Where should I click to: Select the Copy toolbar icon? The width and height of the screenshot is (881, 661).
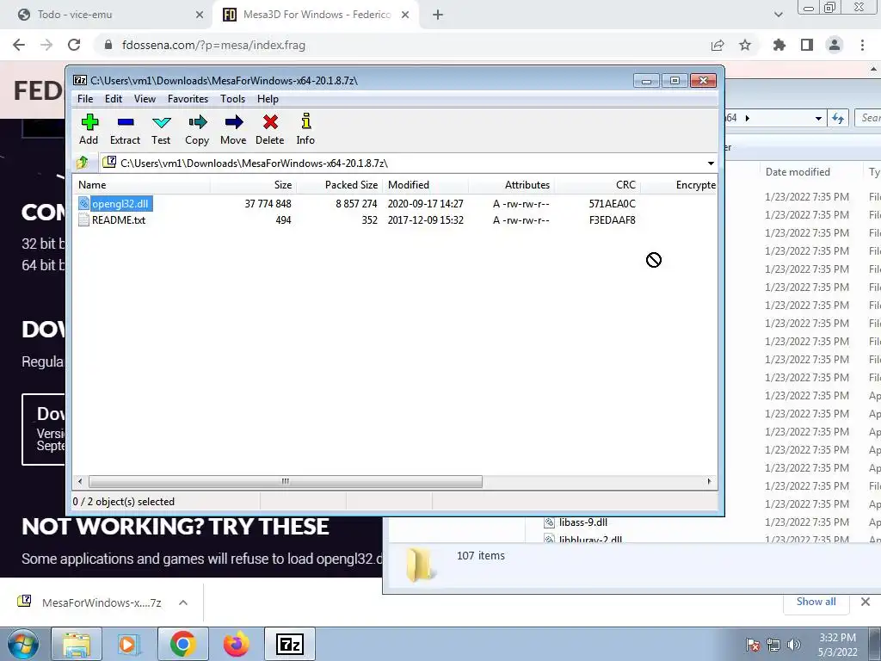pyautogui.click(x=197, y=130)
